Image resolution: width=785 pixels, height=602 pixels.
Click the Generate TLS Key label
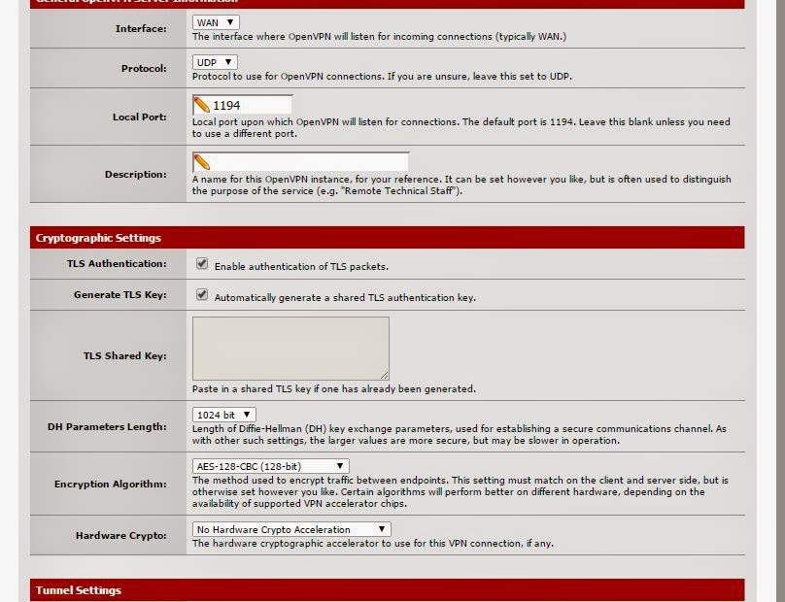pos(120,295)
